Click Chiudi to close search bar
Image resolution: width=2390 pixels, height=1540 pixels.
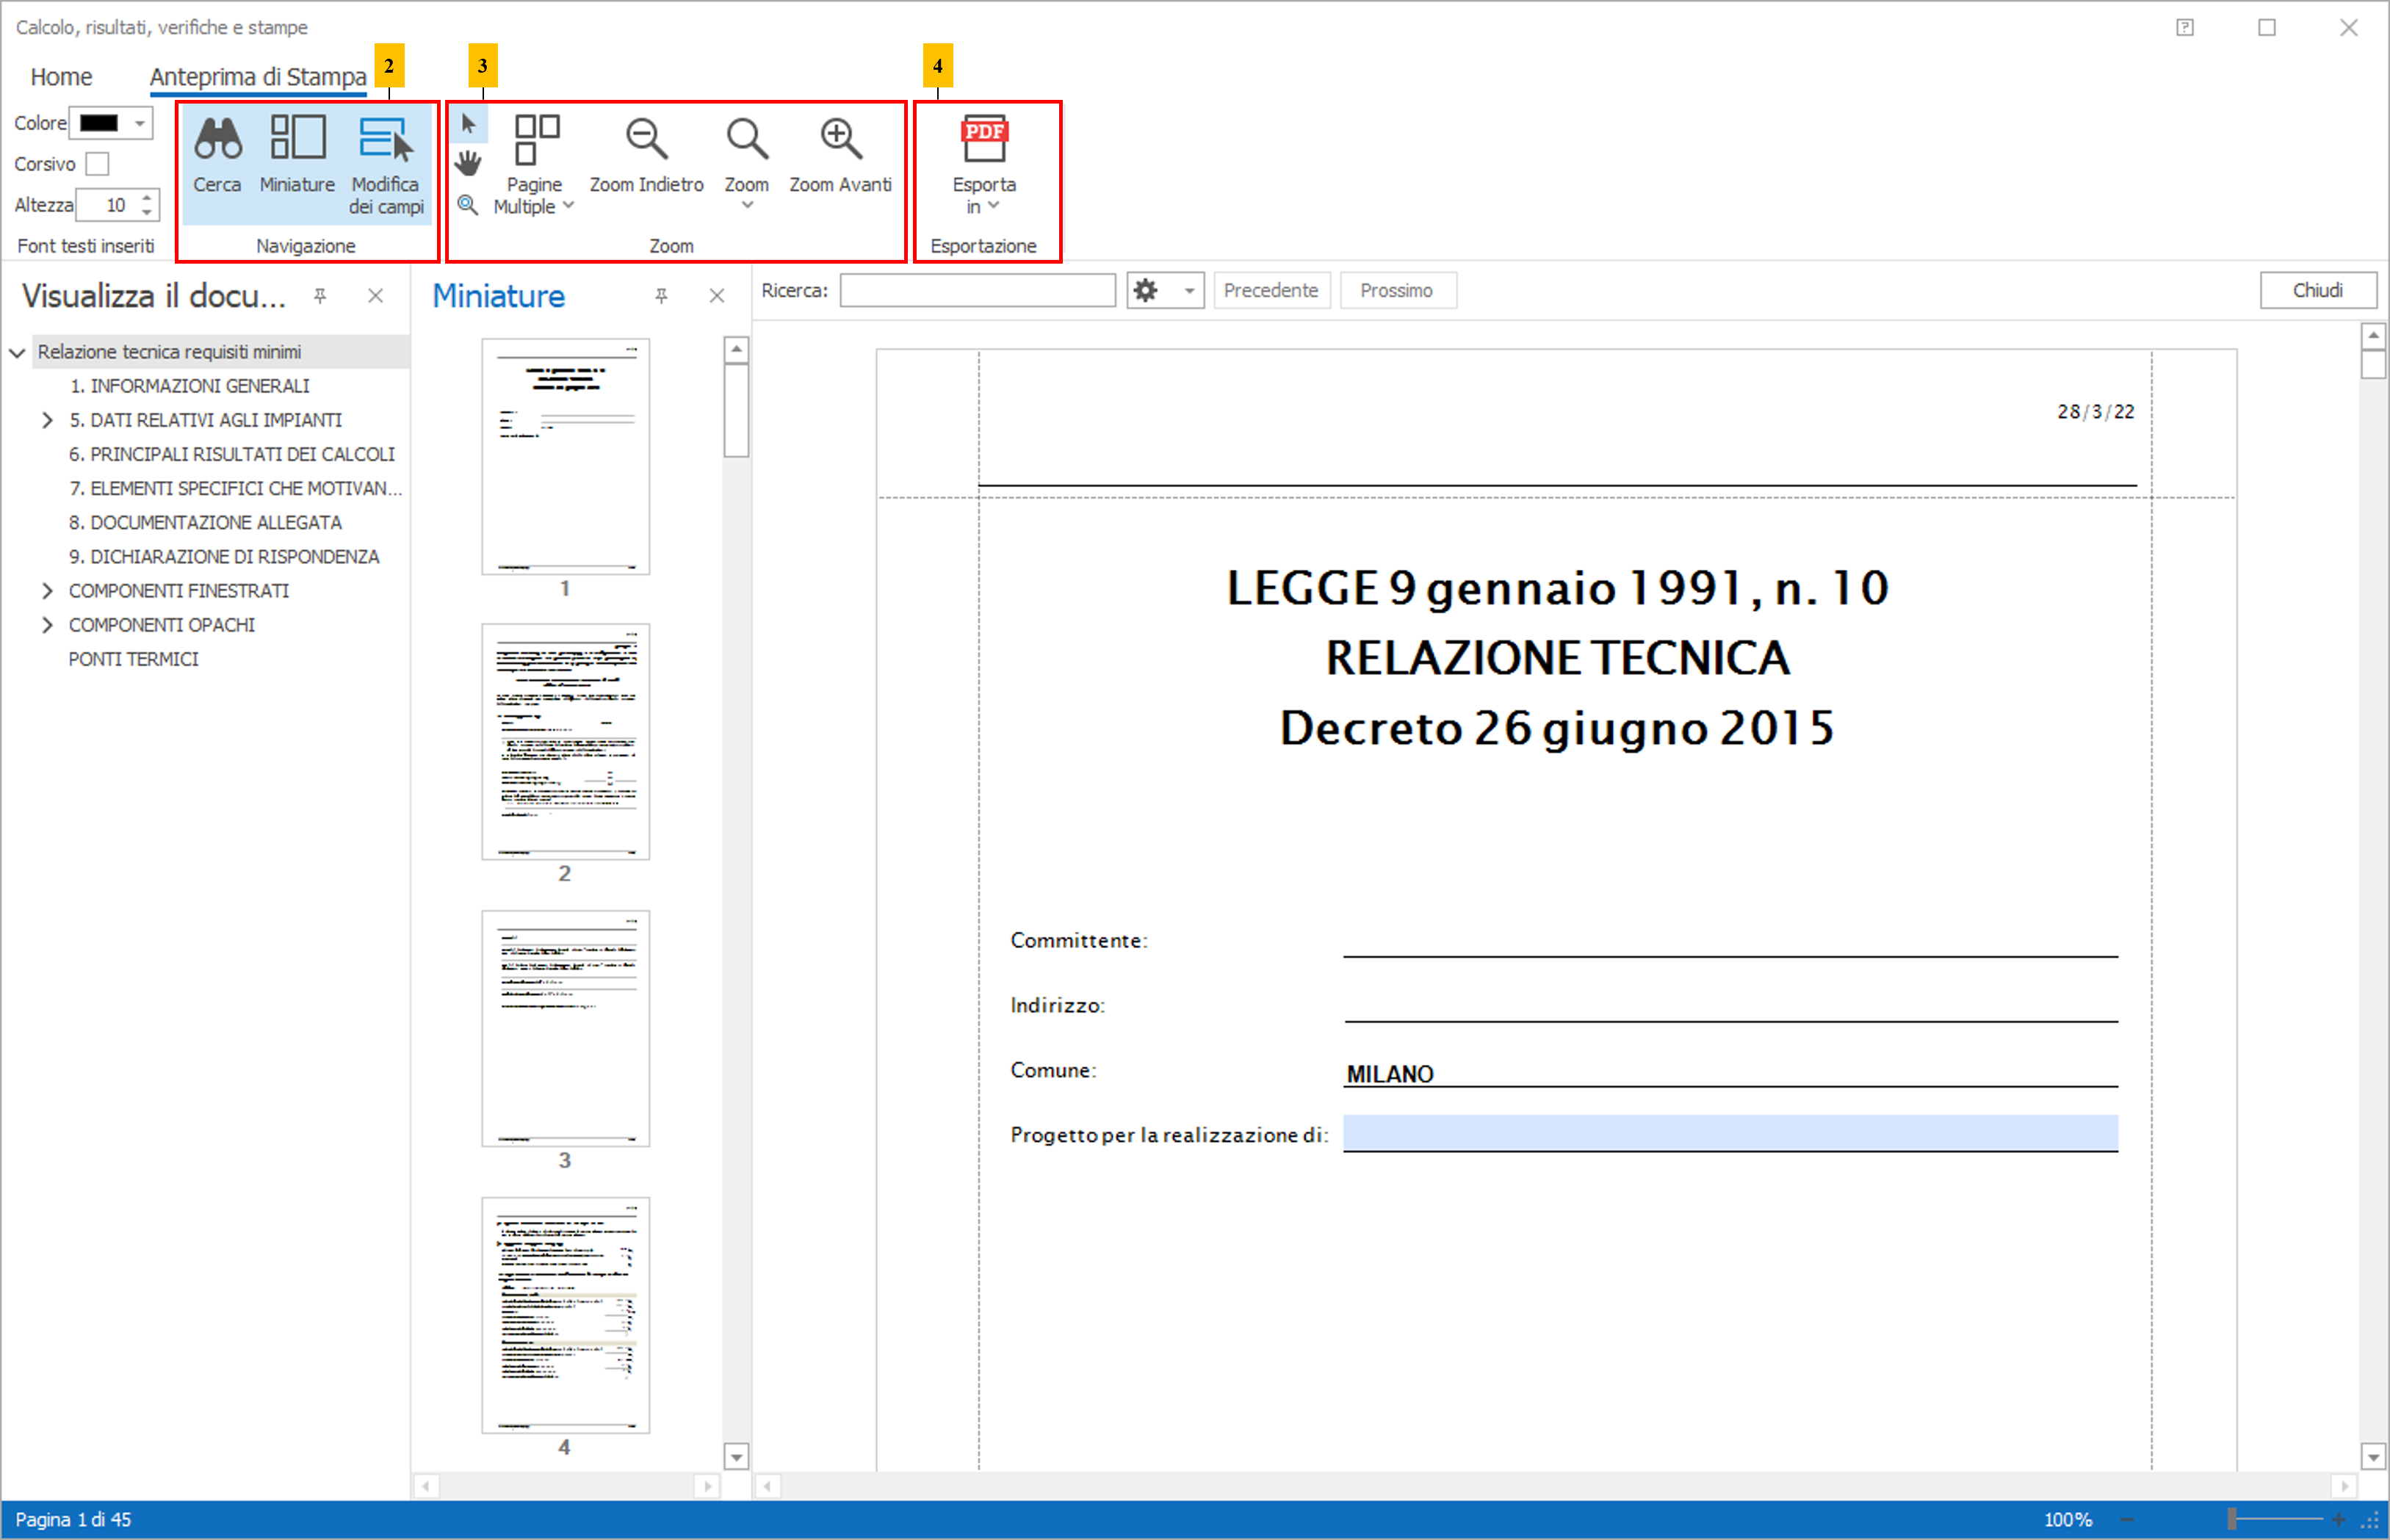pos(2317,290)
